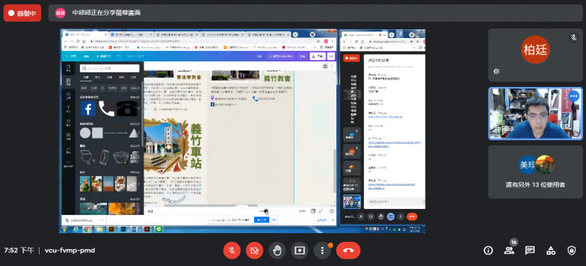Screen dimensions: 586x266
Task: Open Canva 檔案 file menu
Action: click(x=86, y=56)
